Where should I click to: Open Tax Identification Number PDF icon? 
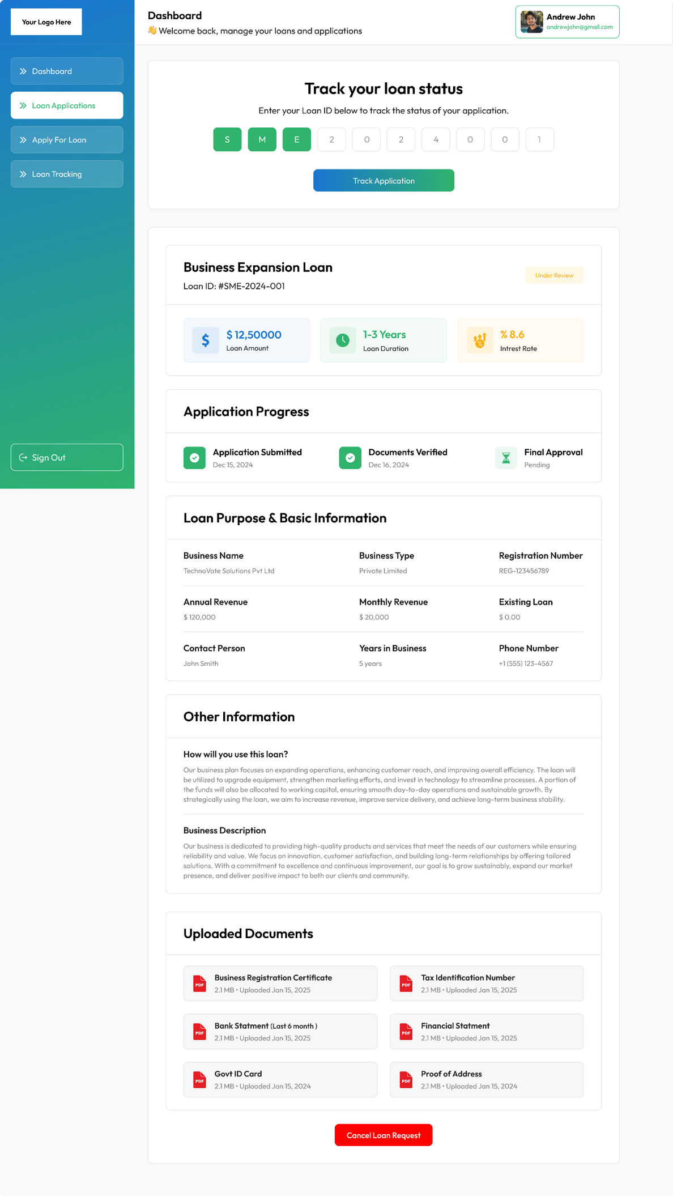406,984
